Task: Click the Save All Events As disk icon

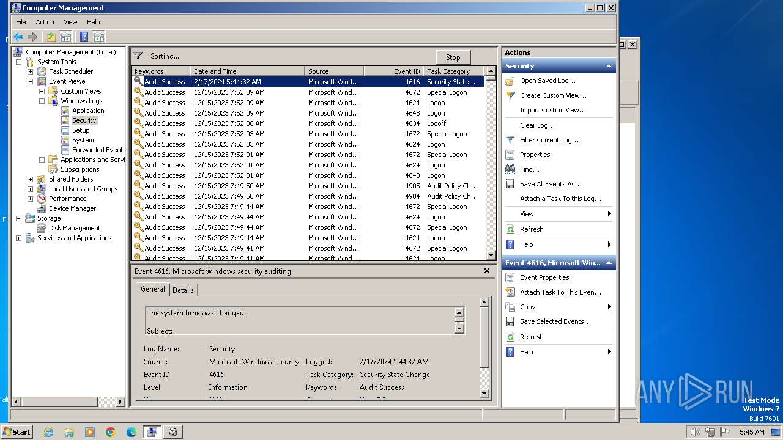Action: [510, 184]
